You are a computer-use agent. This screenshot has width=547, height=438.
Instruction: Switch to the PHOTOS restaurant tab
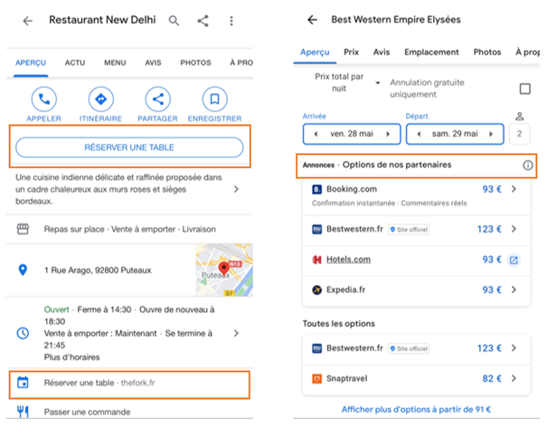click(x=195, y=62)
